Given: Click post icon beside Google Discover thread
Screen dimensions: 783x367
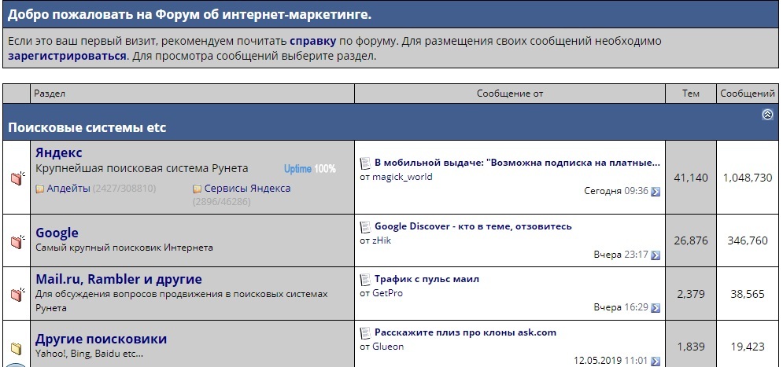Looking at the screenshot, I should pyautogui.click(x=366, y=227).
